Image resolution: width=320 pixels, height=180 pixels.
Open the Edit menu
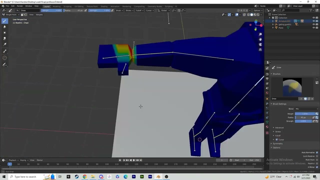coord(13,6)
